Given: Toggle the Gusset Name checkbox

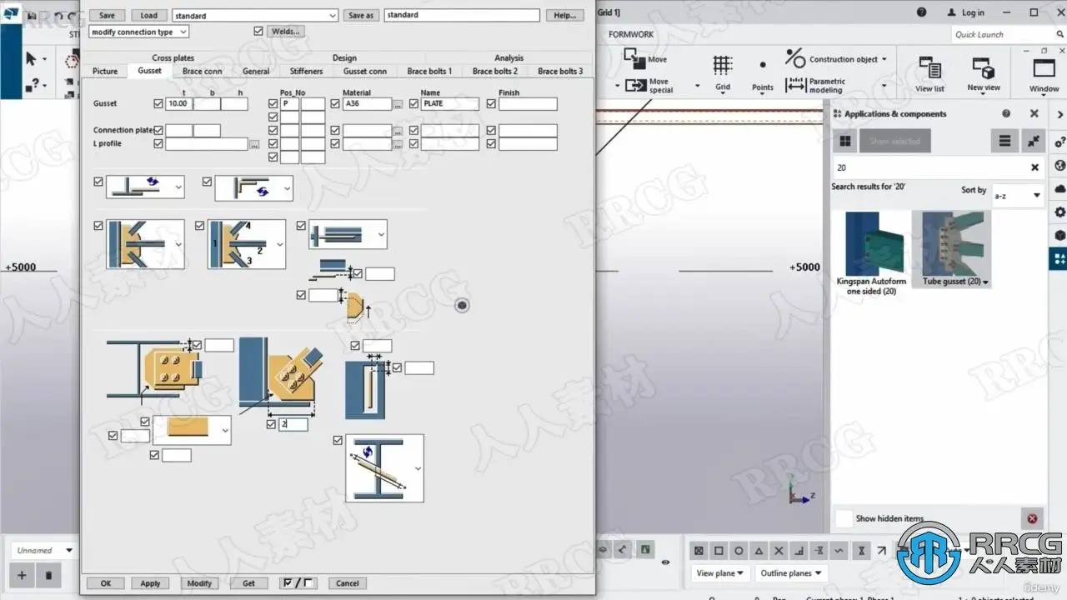Looking at the screenshot, I should click(x=413, y=104).
